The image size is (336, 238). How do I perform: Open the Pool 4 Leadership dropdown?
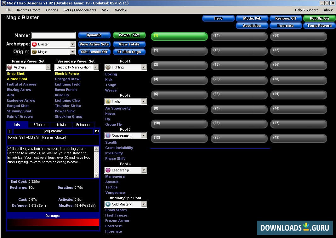point(144,170)
